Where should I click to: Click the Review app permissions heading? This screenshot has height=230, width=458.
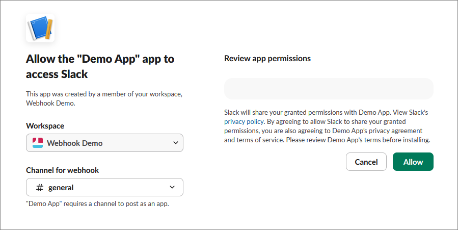pyautogui.click(x=267, y=59)
